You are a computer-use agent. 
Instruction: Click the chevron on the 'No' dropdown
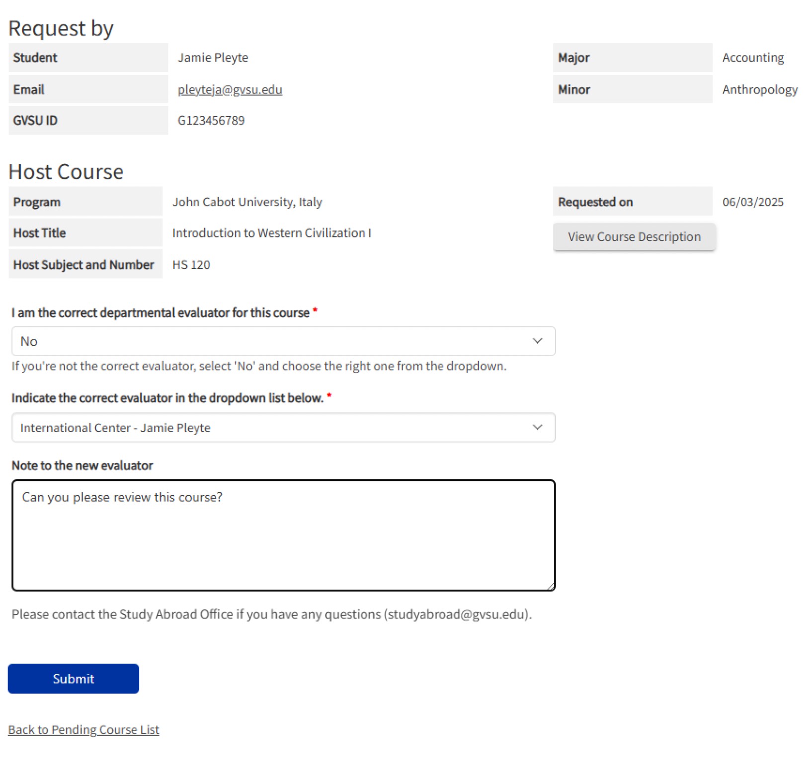(537, 341)
